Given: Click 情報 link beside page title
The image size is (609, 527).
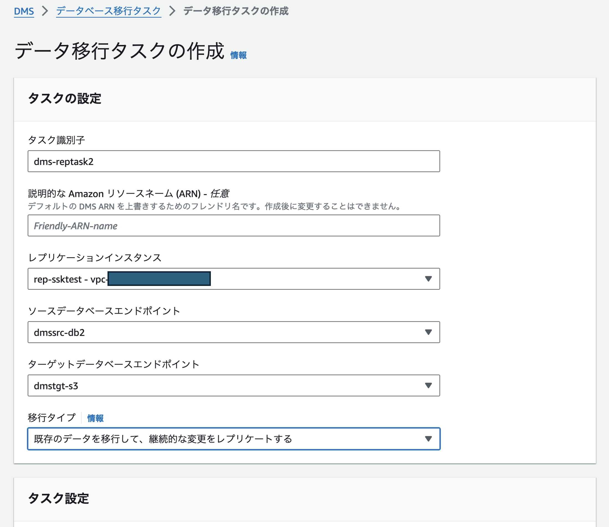Looking at the screenshot, I should pos(238,55).
